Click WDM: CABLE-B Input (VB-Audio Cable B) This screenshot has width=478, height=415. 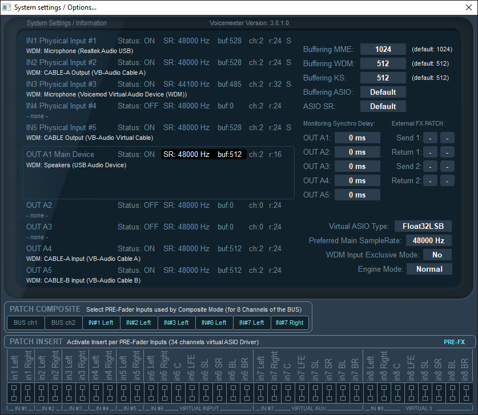pyautogui.click(x=83, y=280)
